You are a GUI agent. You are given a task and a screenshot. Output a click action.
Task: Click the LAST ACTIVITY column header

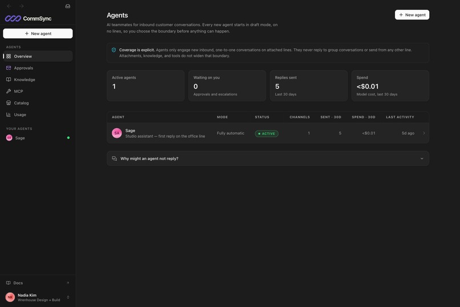coord(400,117)
